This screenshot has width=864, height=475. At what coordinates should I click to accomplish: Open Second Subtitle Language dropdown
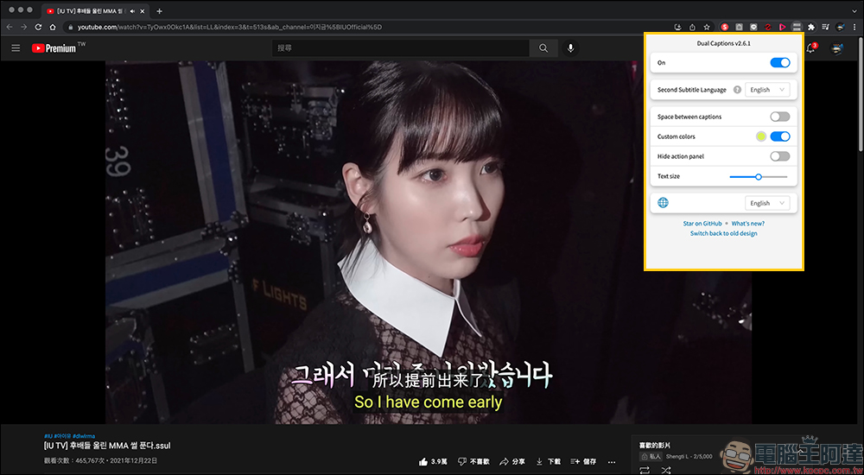[767, 90]
